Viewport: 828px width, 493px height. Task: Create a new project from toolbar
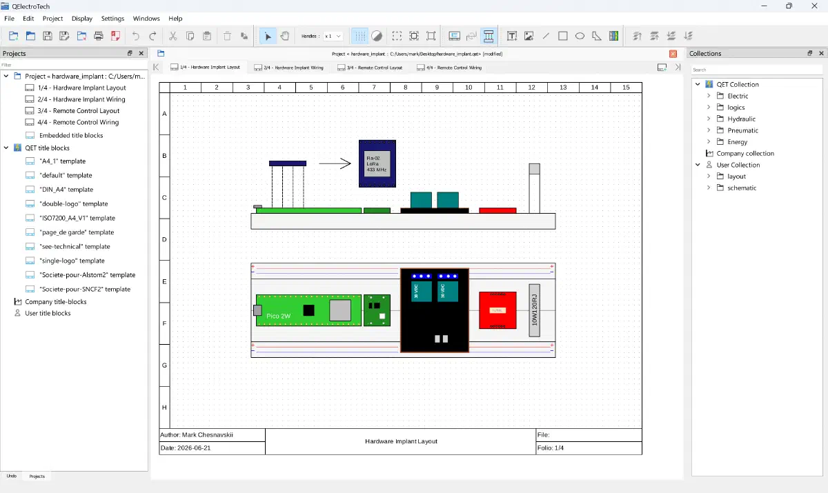pos(14,36)
